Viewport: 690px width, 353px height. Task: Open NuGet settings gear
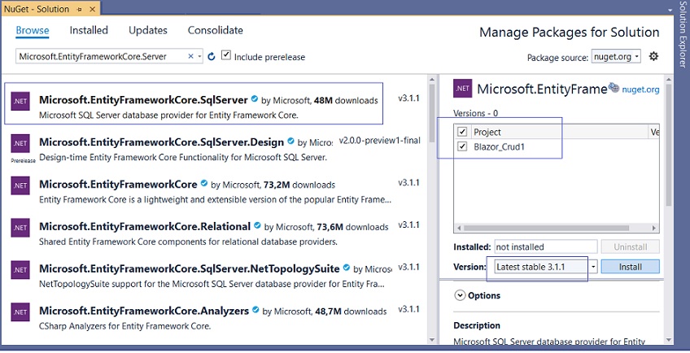(x=653, y=56)
